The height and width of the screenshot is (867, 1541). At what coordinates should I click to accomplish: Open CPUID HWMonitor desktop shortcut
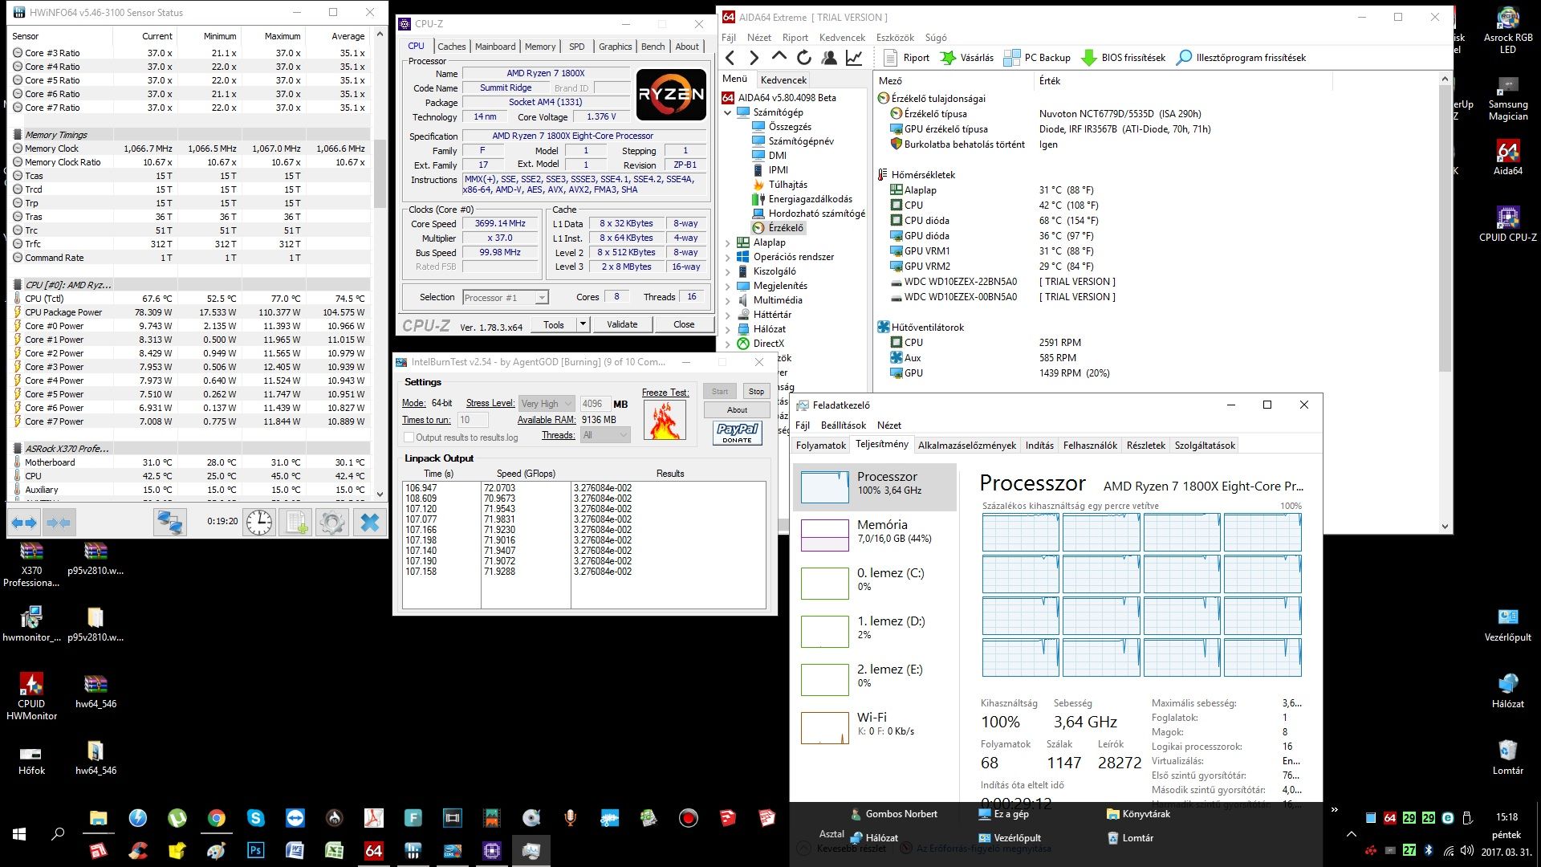click(31, 695)
